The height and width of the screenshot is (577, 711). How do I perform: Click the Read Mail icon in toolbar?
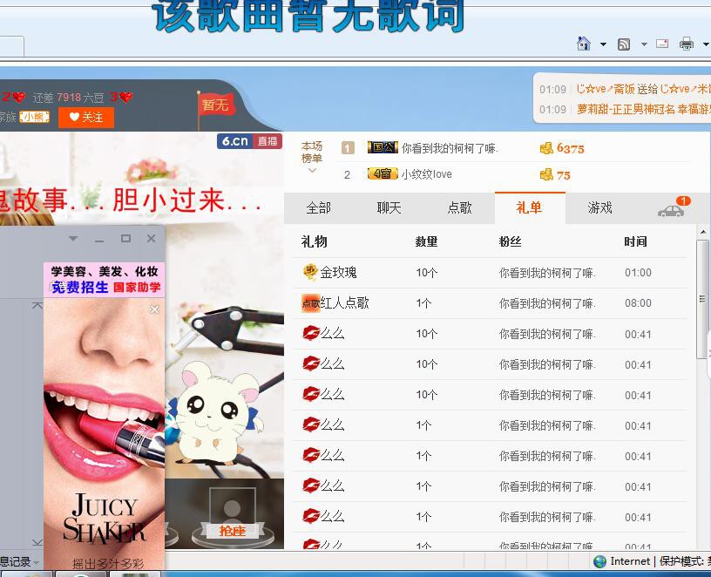click(662, 44)
